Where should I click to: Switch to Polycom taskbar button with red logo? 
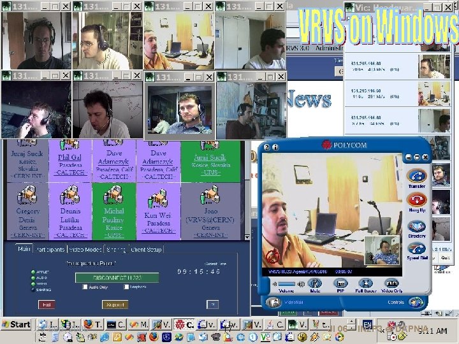184,324
